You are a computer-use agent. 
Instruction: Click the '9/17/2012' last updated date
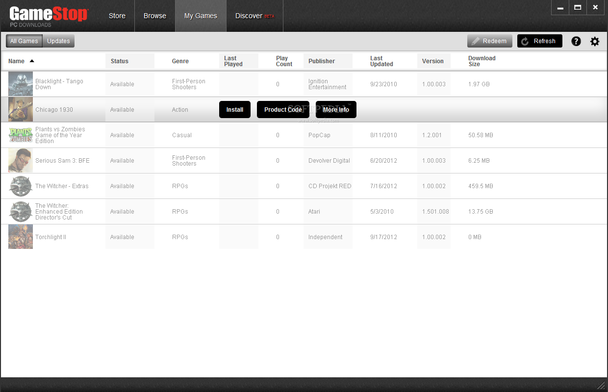(384, 237)
